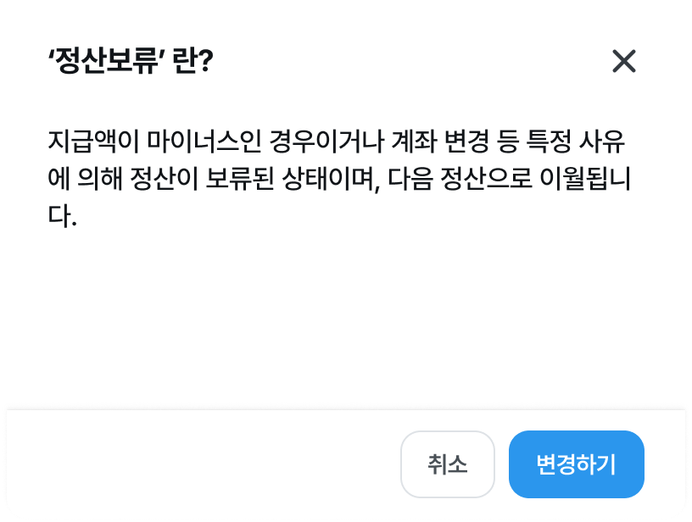Close the '정산보류' dialog with the X icon
The height and width of the screenshot is (522, 692).
(623, 61)
